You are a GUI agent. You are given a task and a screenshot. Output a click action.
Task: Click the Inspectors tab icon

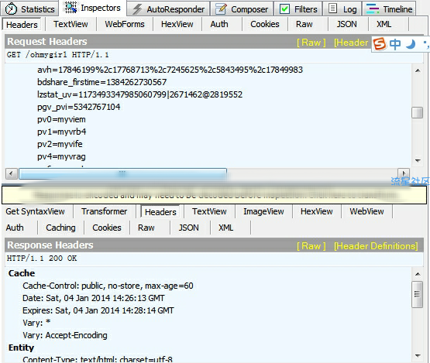tap(71, 8)
